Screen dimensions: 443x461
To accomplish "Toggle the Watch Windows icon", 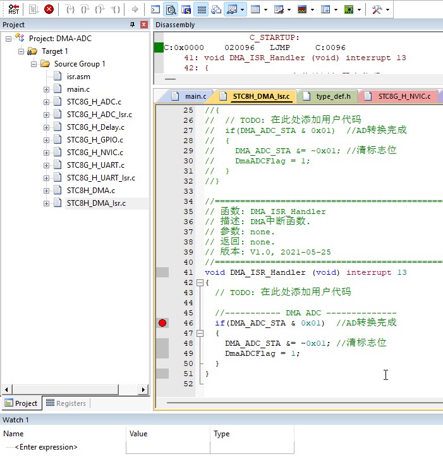I will point(232,9).
